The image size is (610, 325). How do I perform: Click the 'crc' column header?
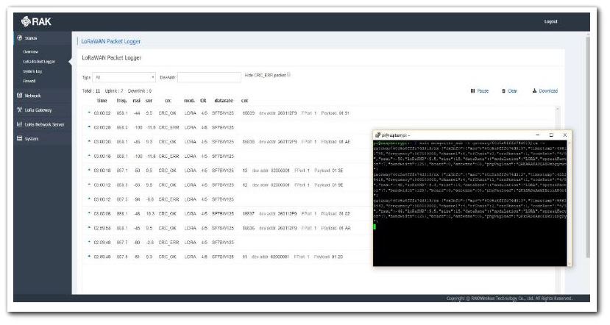tap(168, 100)
